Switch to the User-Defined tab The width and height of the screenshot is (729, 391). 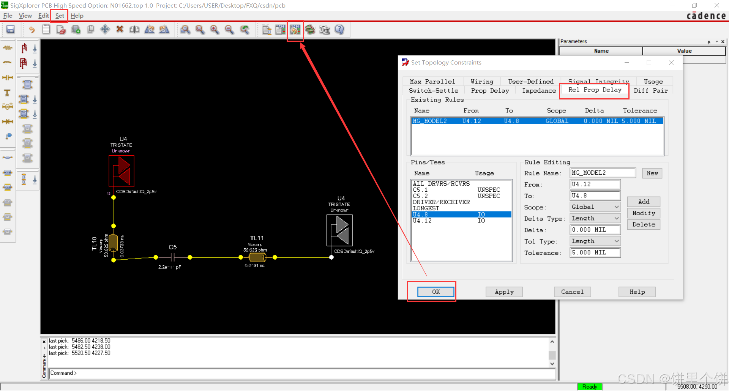click(x=531, y=82)
